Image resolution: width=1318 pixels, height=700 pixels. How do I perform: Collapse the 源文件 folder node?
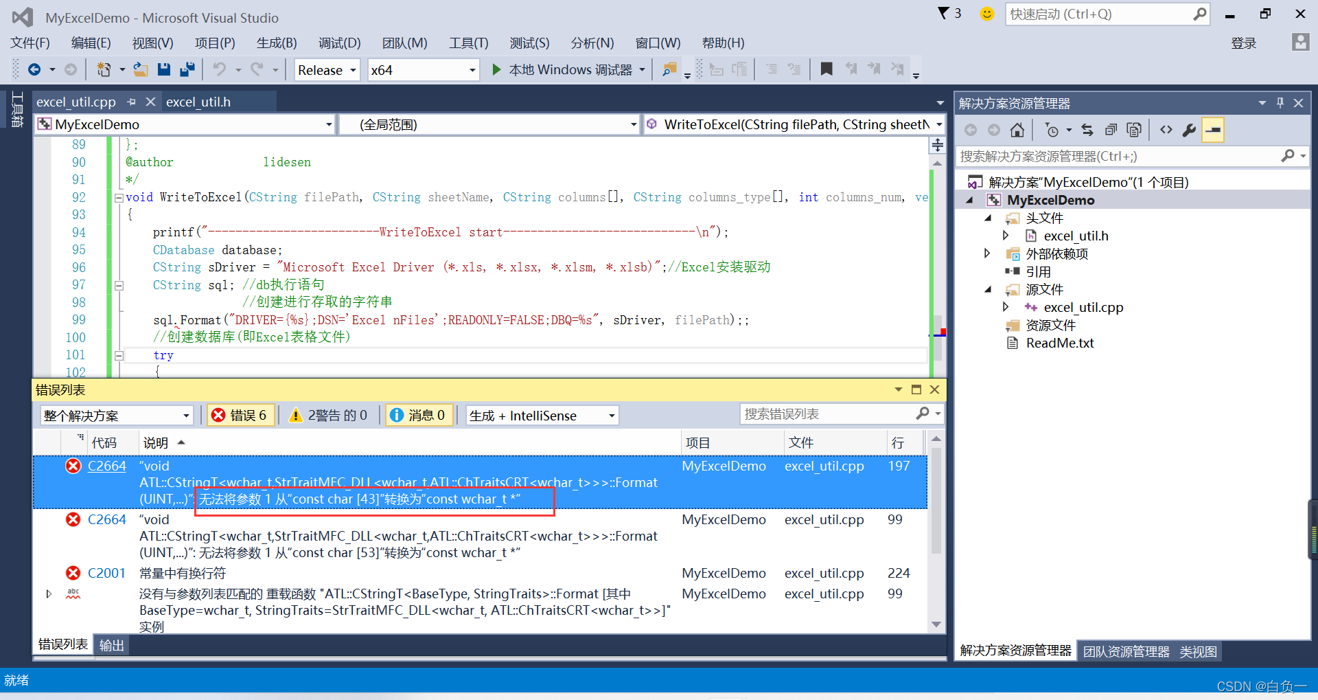(988, 290)
